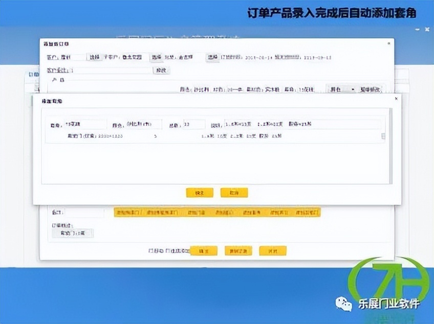Close the 添加套角 dialog with the X
The image size is (434, 324).
395,99
